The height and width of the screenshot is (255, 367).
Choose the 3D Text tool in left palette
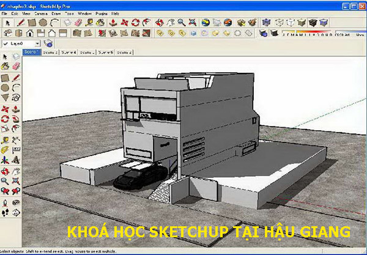16,160
